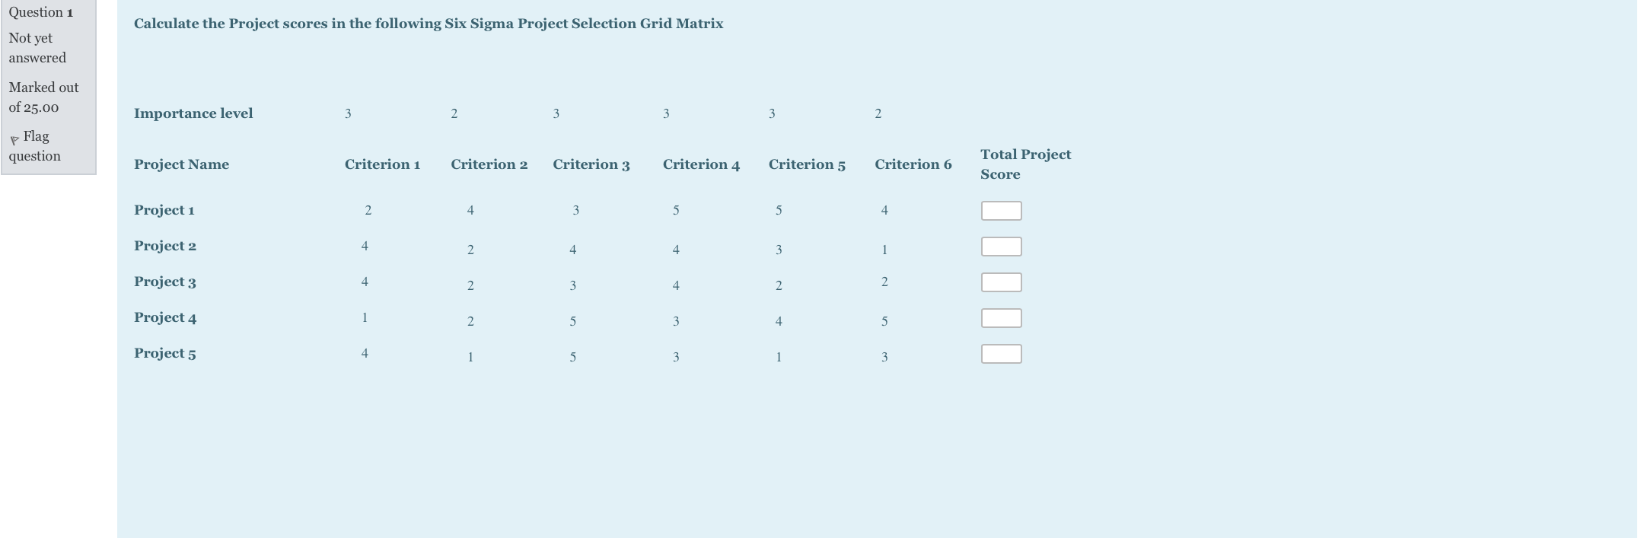Click the Project Name column header
The image size is (1641, 538).
181,164
